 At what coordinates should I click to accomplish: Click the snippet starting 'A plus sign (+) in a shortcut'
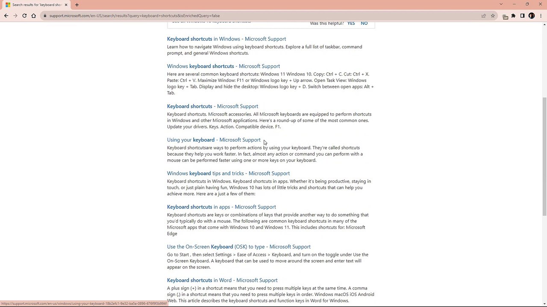pos(271,295)
